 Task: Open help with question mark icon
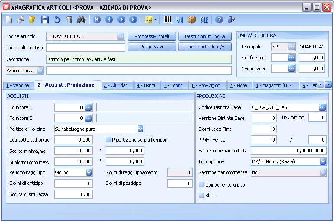[x=219, y=19]
